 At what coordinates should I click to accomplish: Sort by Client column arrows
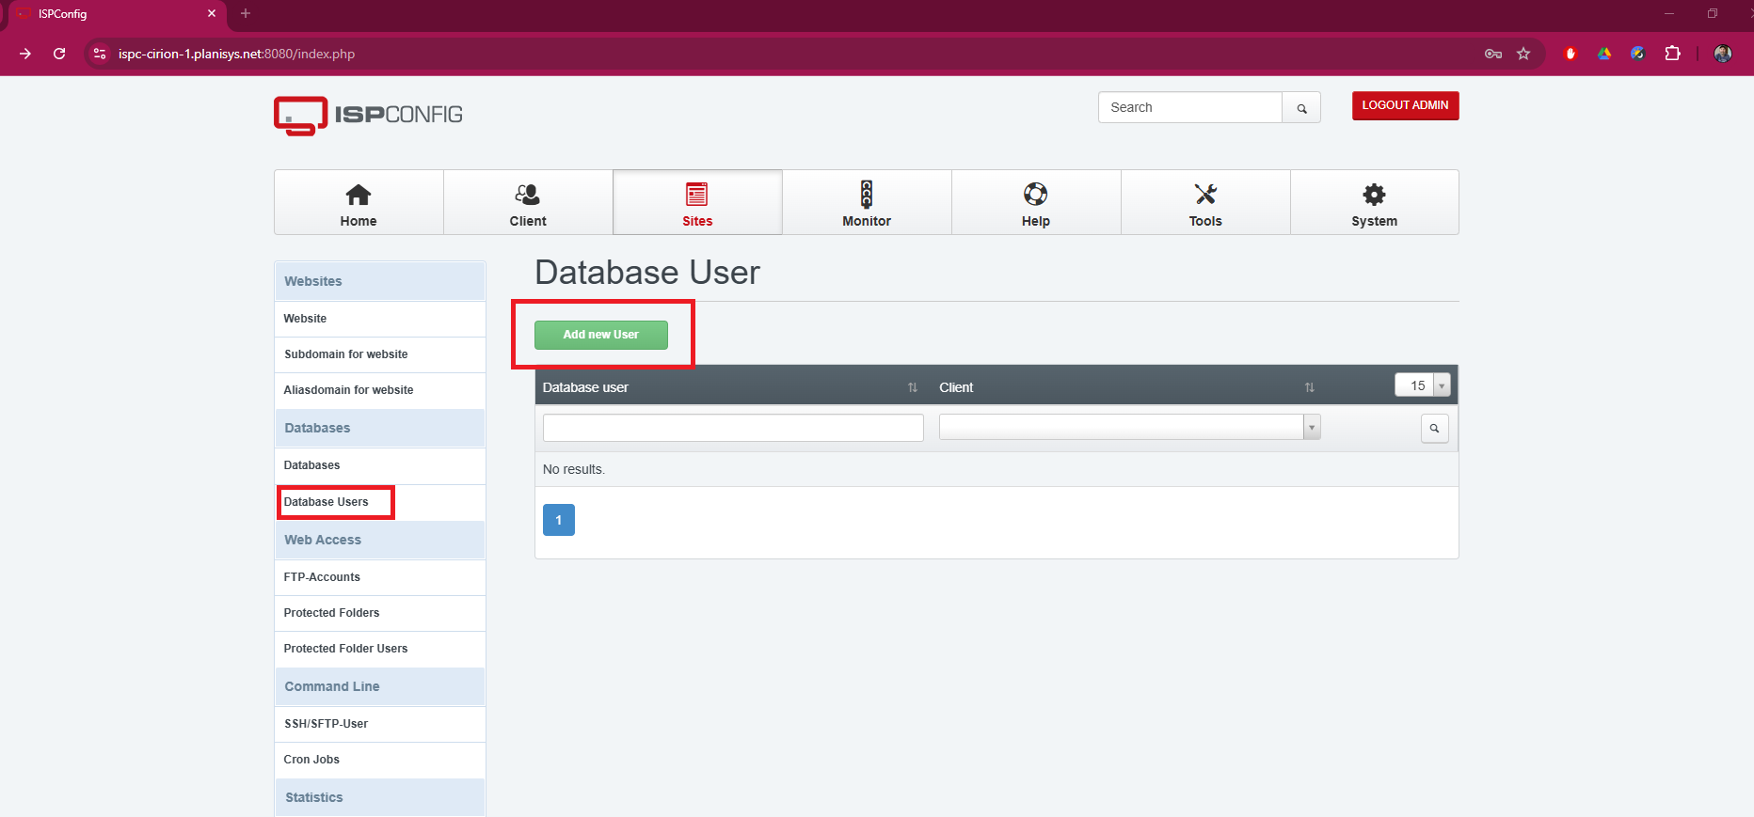pos(1309,387)
